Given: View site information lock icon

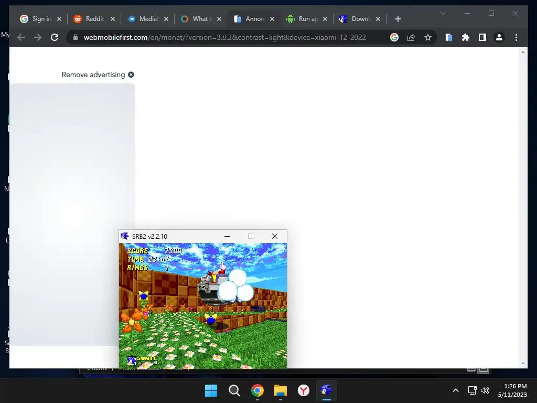Looking at the screenshot, I should 76,37.
